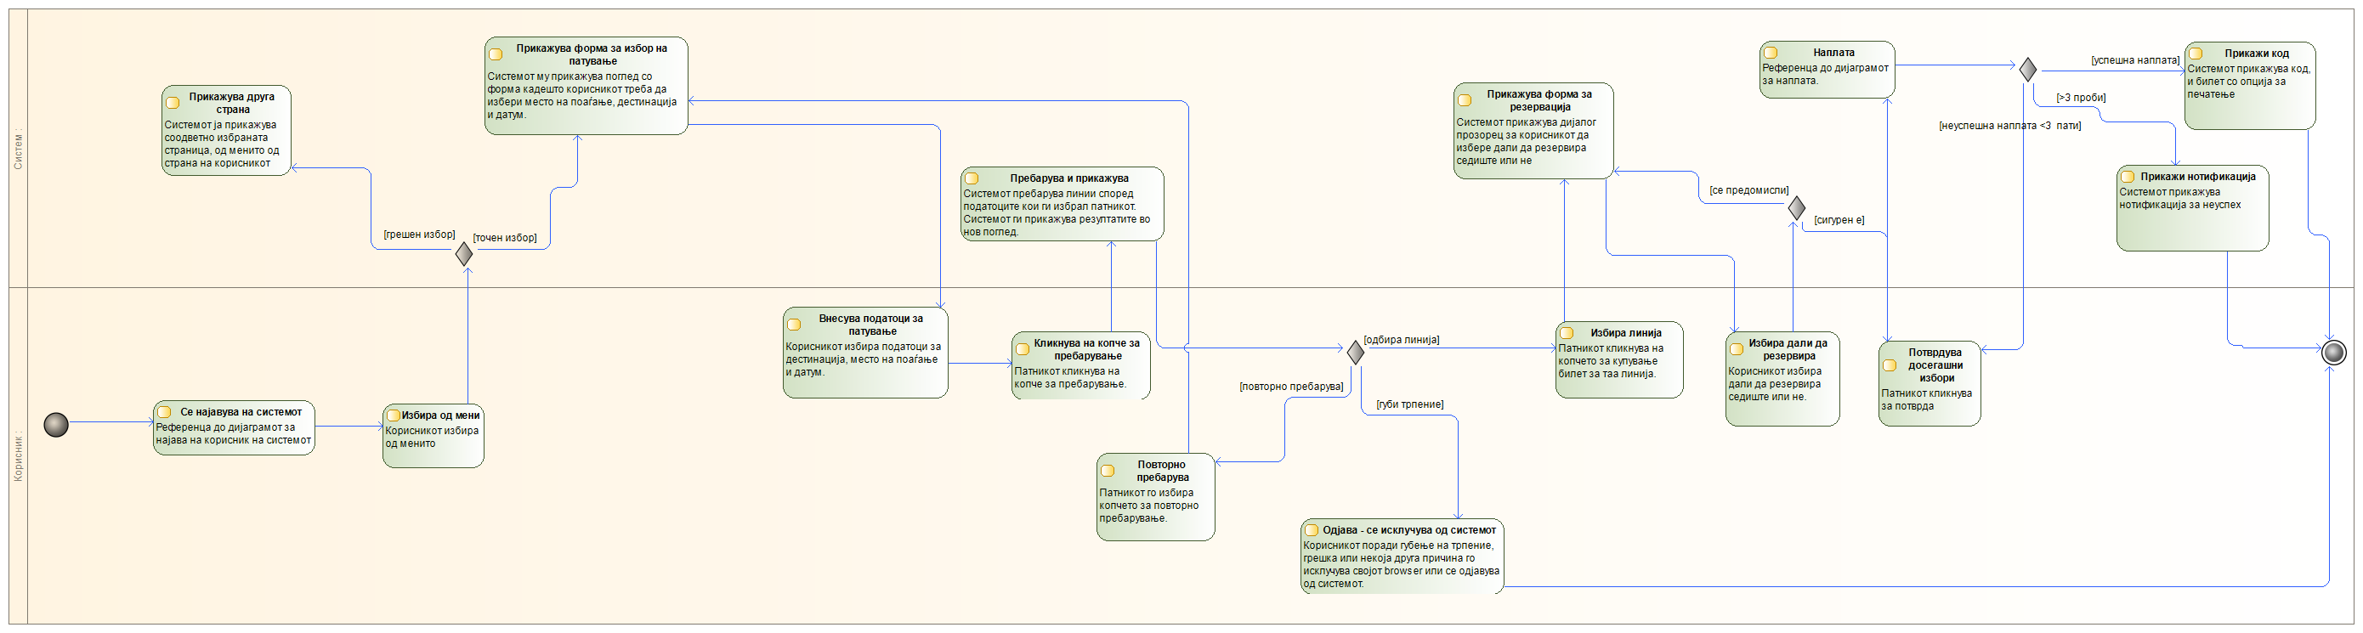The height and width of the screenshot is (633, 2363).
Task: Click yellow icon in Наплата activity
Action: click(1771, 54)
